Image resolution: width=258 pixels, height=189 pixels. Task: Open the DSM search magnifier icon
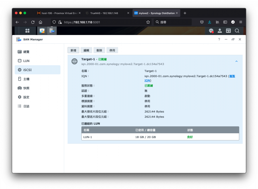[237, 31]
